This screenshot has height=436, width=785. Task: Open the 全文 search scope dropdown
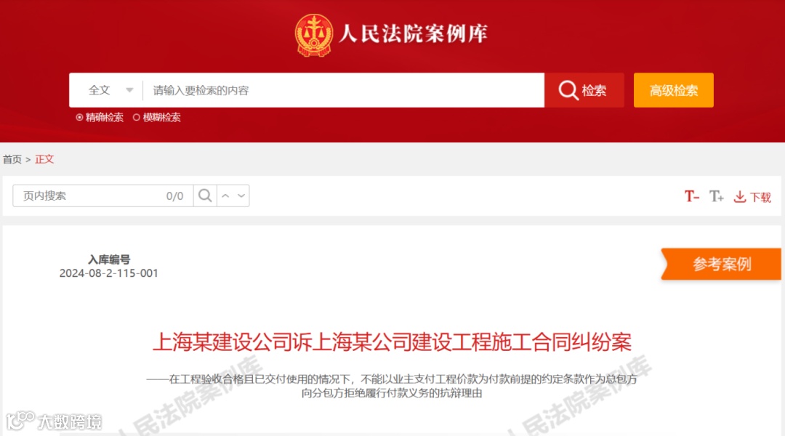(110, 90)
